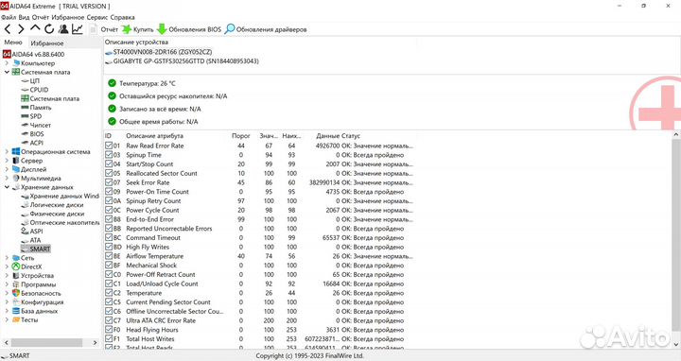Image resolution: width=681 pixels, height=361 pixels.
Task: Go forward with the right arrow icon
Action: tap(21, 29)
